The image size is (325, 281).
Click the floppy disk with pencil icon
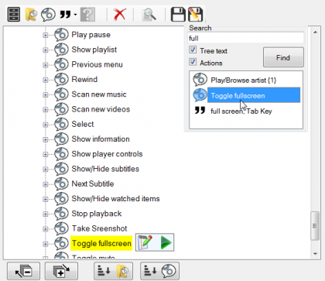tap(195, 14)
